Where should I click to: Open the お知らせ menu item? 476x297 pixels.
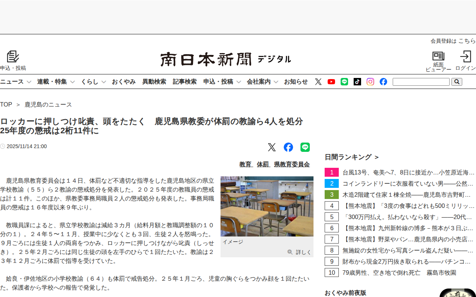[x=296, y=82]
